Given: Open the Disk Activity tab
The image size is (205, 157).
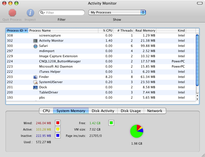Looking at the screenshot, I should (103, 111).
